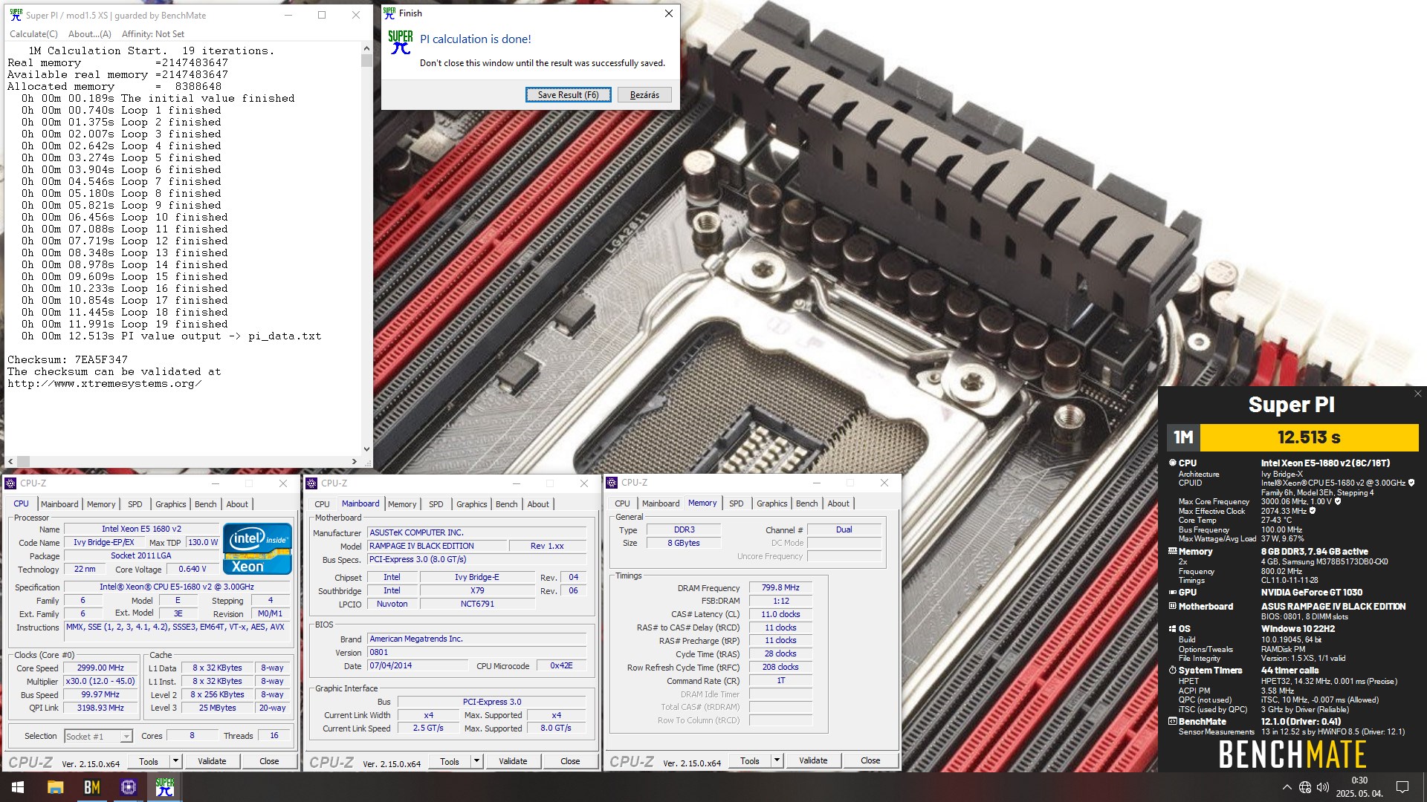This screenshot has width=1427, height=802.
Task: Click the Super PI logo in the Finish dialog
Action: pos(401,42)
